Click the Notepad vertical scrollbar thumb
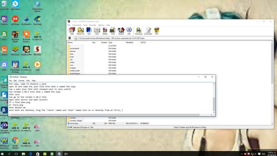 pyautogui.click(x=214, y=104)
